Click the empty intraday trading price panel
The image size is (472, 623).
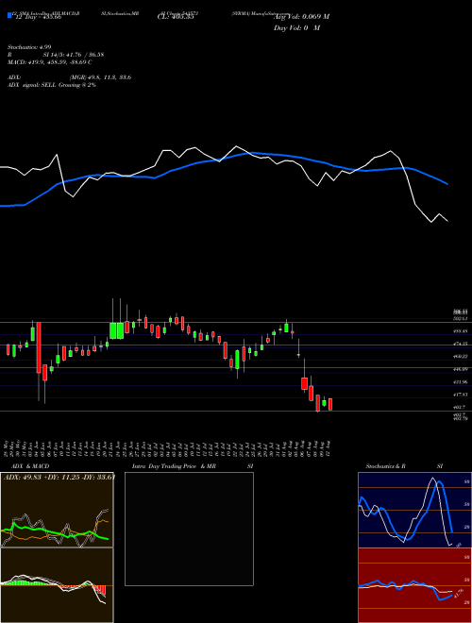(189, 529)
